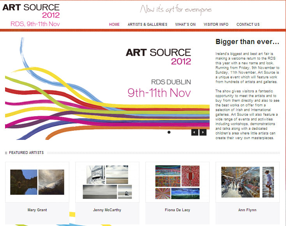Visit Ann Flynn artist name link
Screen dimensions: 286x226
(x=247, y=210)
